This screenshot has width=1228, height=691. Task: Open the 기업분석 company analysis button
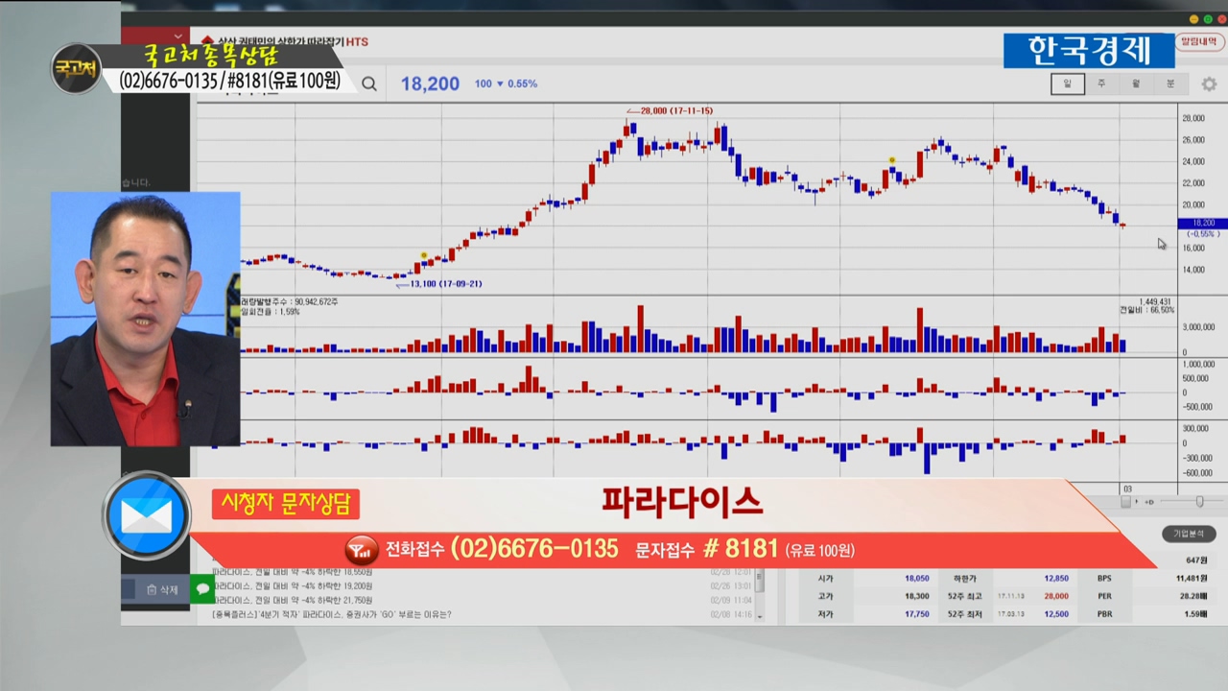1189,534
